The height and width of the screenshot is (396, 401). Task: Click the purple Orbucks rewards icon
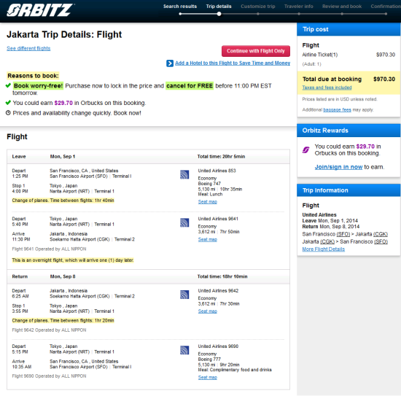306,150
